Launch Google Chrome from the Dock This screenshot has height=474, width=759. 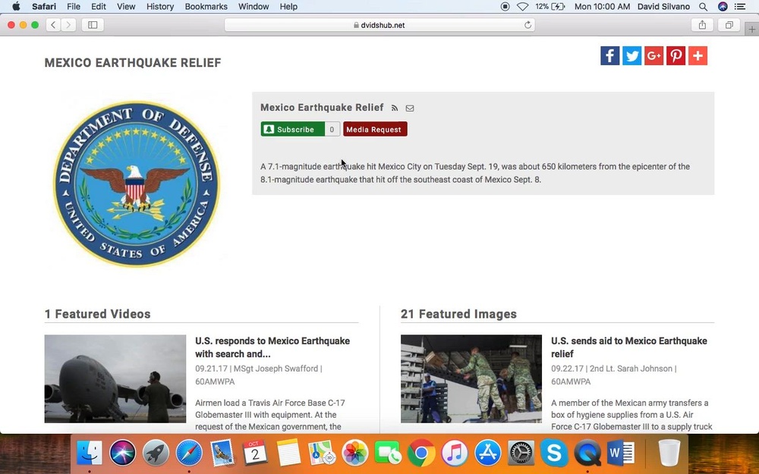(x=421, y=453)
